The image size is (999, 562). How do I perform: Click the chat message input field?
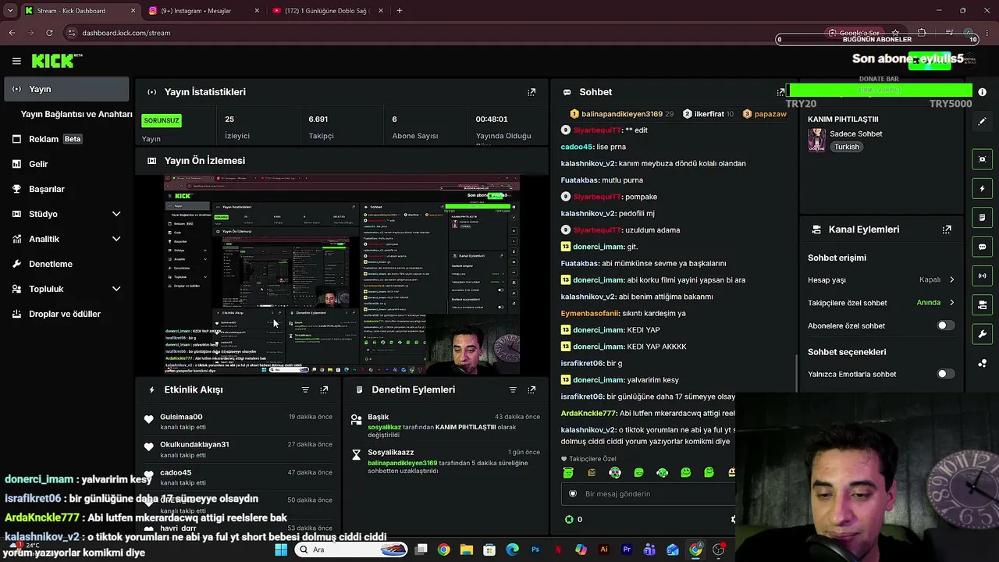(x=648, y=494)
